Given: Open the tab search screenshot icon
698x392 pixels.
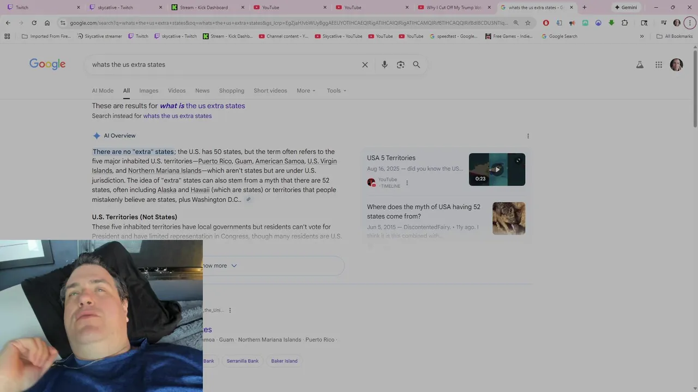Looking at the screenshot, I should [644, 23].
